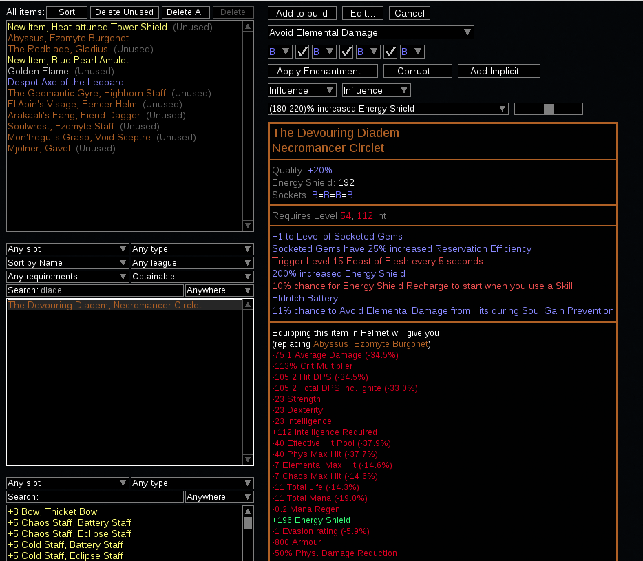Open the Sort by Name dropdown
643x561 pixels.
67,263
